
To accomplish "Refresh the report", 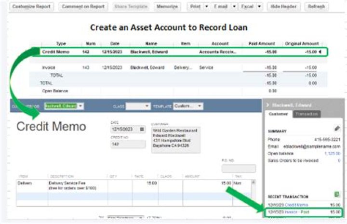I will tap(316, 7).
